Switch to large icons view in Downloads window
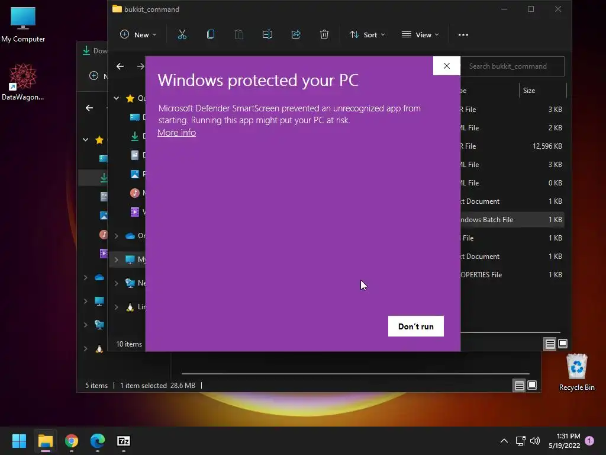606x455 pixels. coord(532,385)
